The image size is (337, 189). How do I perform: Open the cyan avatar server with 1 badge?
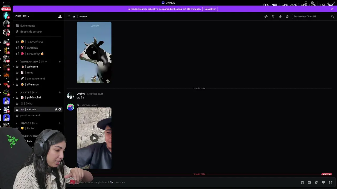[6, 15]
